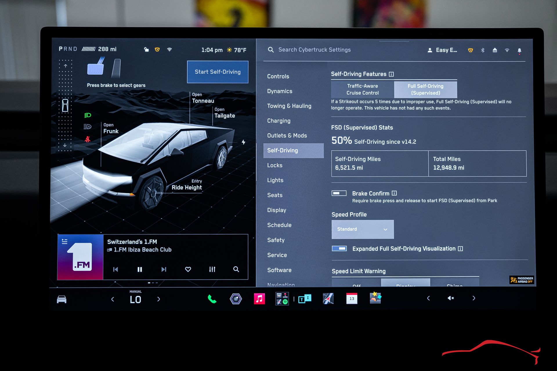Screen dimensions: 557x371
Task: Tap the car controls icon in dock
Action: tap(62, 299)
